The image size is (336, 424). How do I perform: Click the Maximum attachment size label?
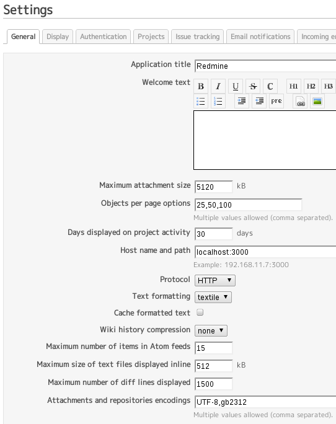(144, 185)
